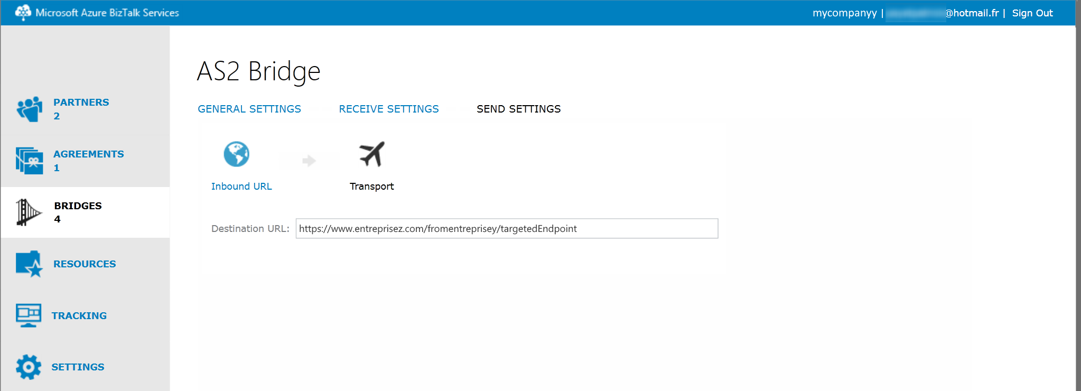Open the TRACKING navigation label

[79, 315]
